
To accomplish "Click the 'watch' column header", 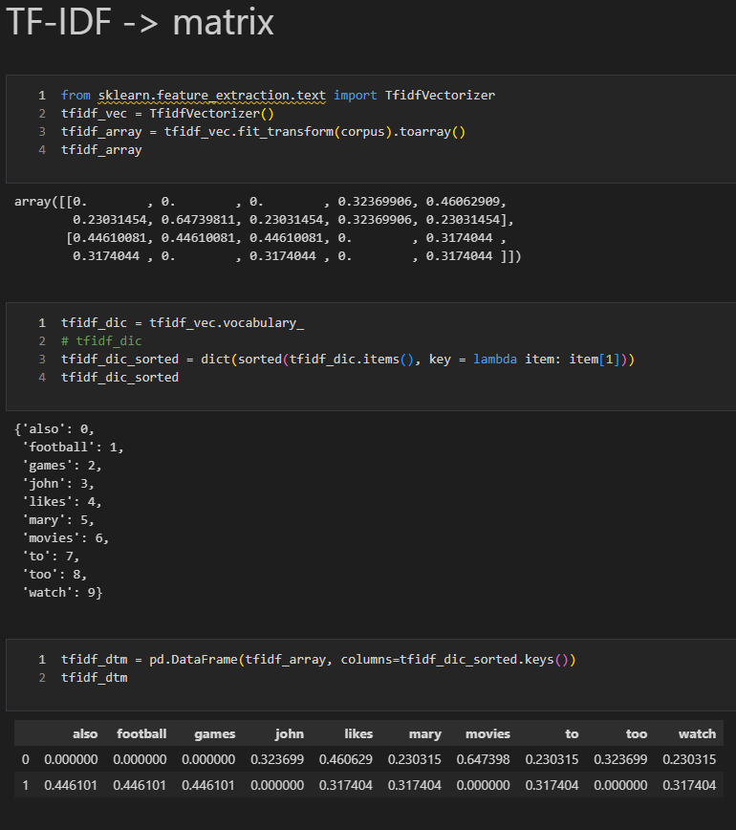I will coord(697,733).
